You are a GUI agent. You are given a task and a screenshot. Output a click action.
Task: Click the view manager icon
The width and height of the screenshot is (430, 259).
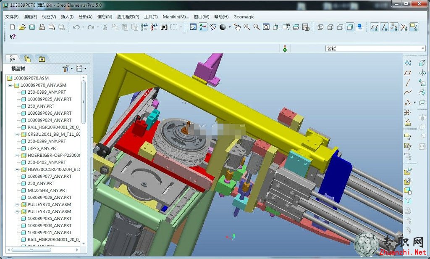pos(306,27)
